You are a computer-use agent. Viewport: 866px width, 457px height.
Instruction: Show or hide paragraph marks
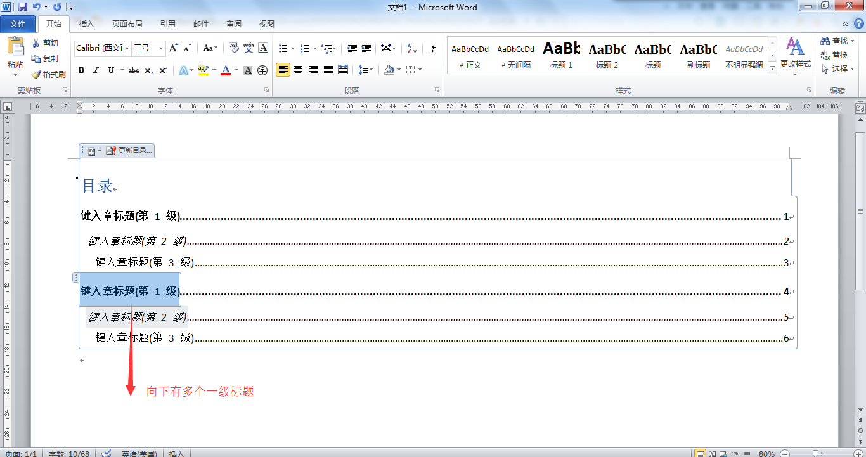(x=433, y=48)
